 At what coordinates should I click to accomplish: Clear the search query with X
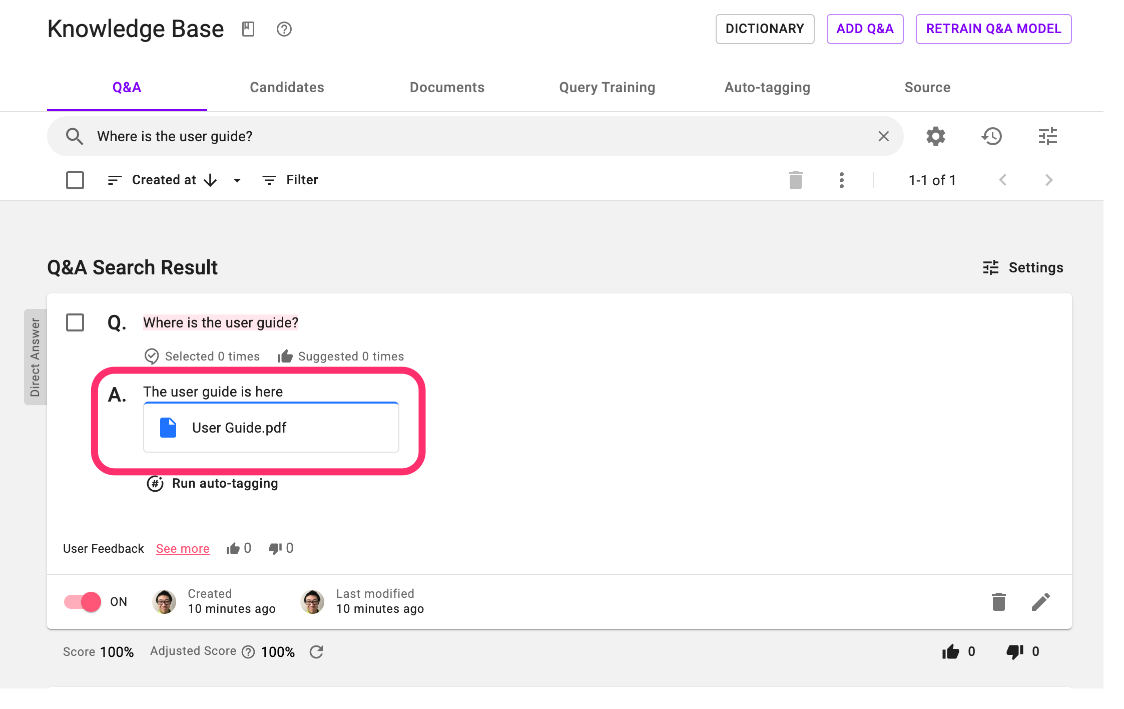tap(883, 136)
